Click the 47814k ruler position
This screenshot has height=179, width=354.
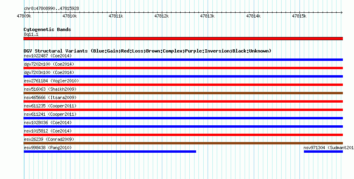[253, 16]
